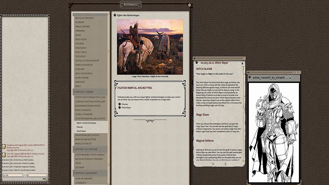Toggle the lock on the Witch Slayer record
Image resolution: width=329 pixels, height=185 pixels.
[x=242, y=63]
